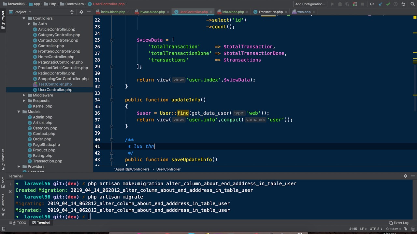Collapse the Controllers folder
This screenshot has width=417, height=234.
click(24, 19)
